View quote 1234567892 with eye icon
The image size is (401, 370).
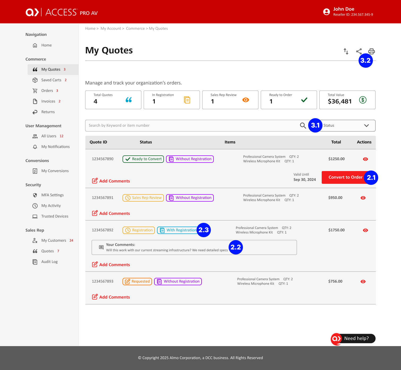365,230
